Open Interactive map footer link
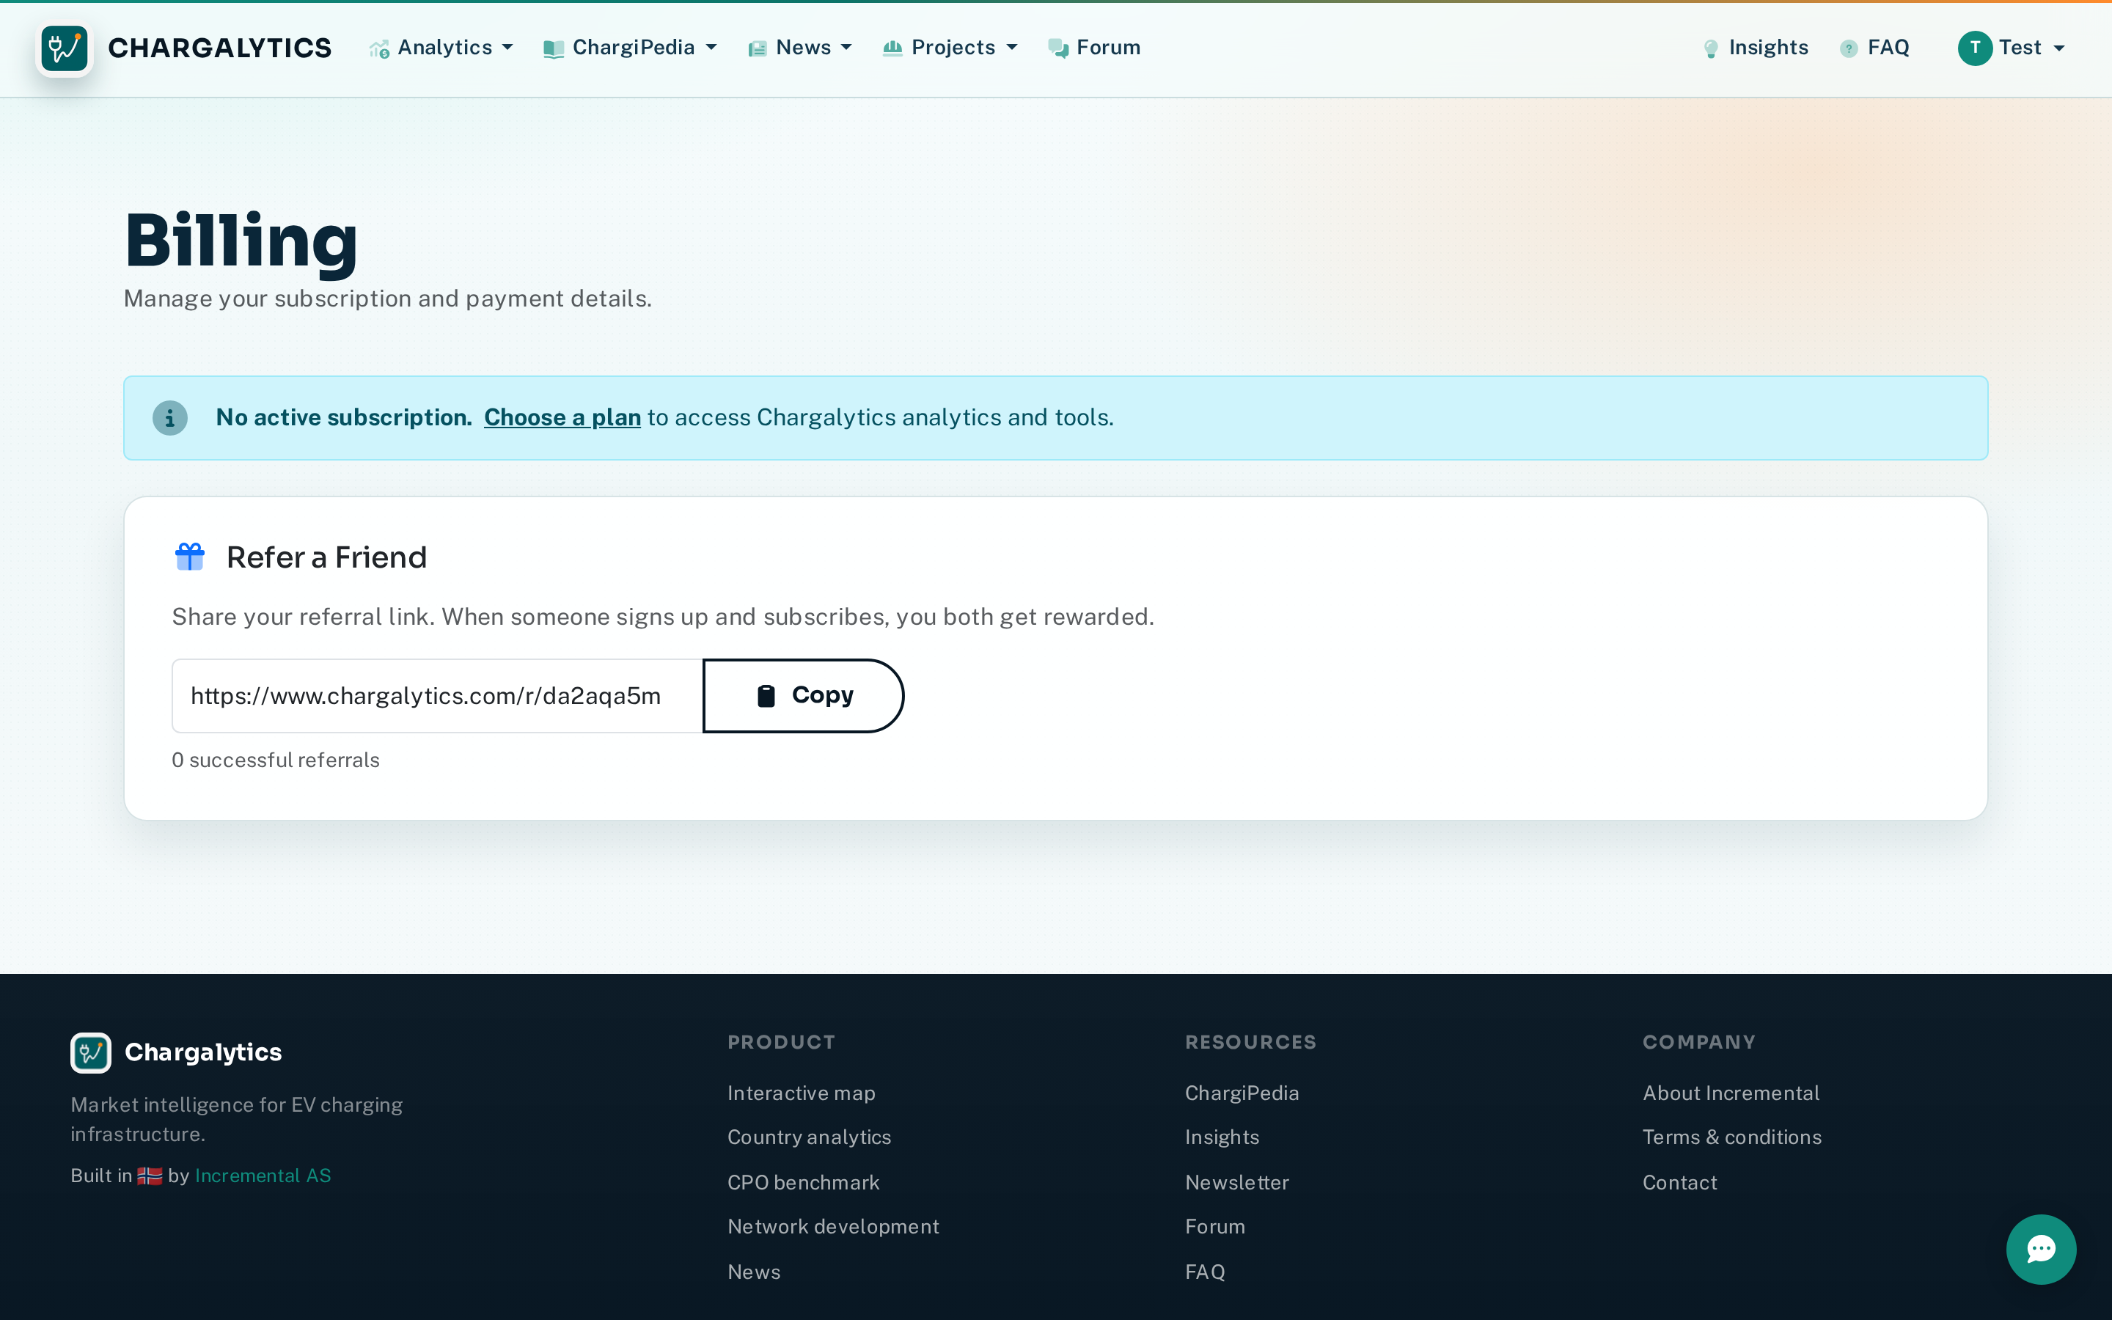This screenshot has width=2112, height=1320. [x=801, y=1093]
